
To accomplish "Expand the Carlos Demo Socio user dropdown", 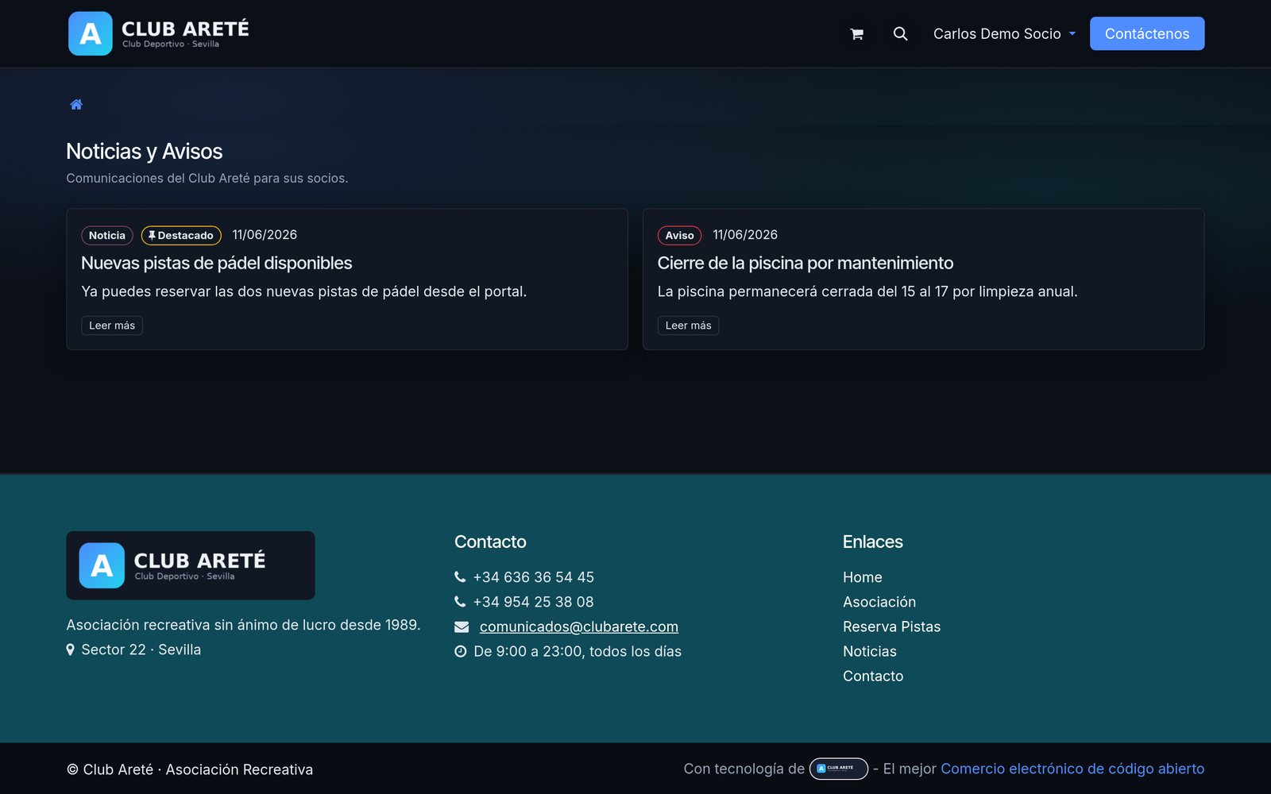I will click(1004, 33).
